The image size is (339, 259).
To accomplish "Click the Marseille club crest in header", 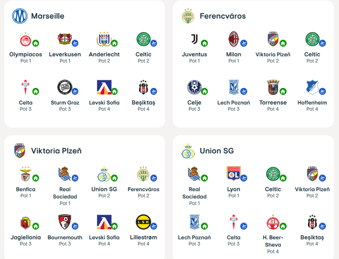I will pos(20,16).
